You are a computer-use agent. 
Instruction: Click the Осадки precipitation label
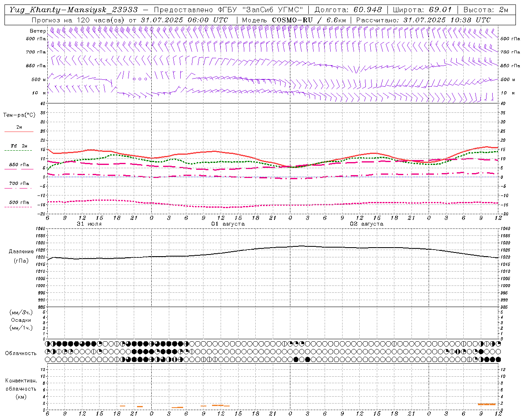[21, 320]
